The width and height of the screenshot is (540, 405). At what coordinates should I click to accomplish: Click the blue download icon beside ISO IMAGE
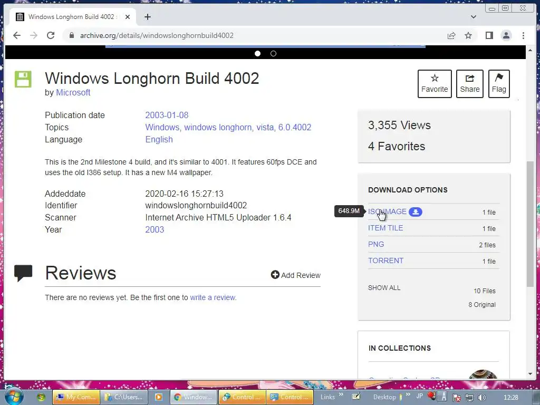[x=416, y=212]
